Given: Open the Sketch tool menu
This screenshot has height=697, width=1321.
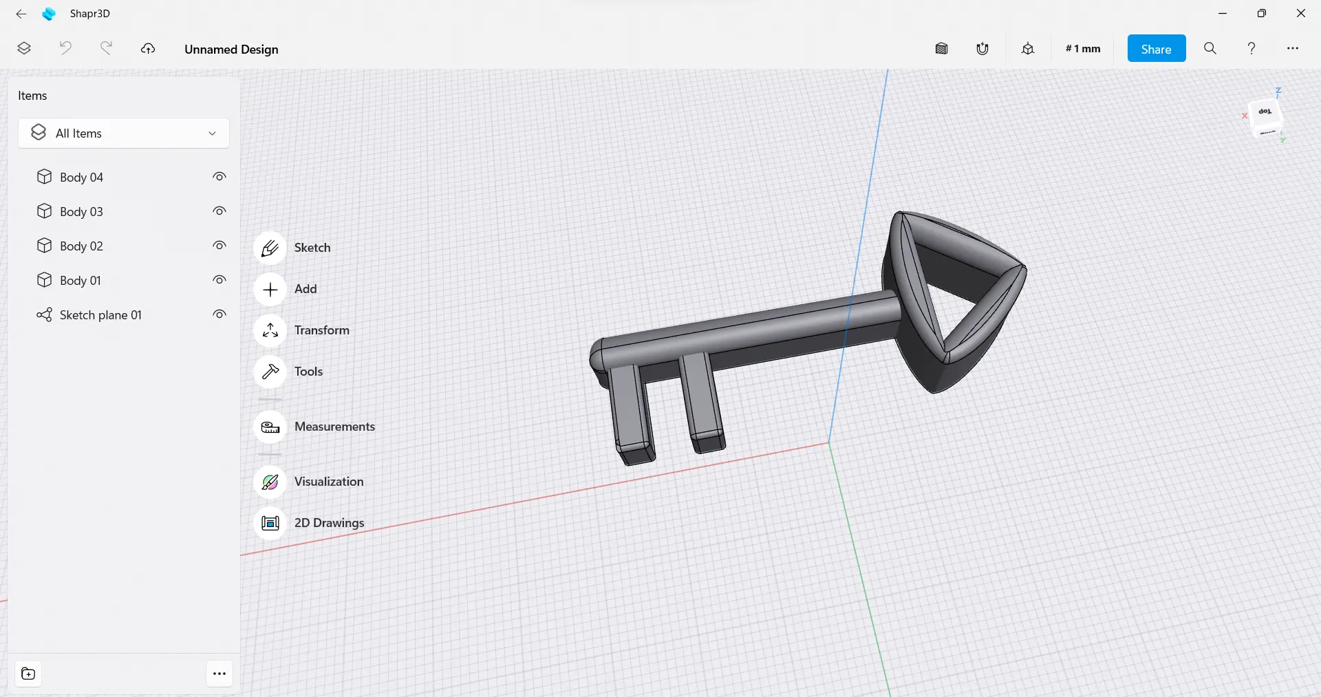Looking at the screenshot, I should (270, 248).
